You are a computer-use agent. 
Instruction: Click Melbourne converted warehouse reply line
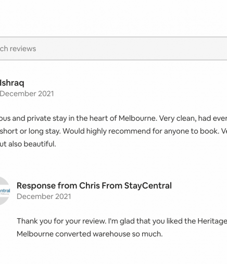coord(90,234)
